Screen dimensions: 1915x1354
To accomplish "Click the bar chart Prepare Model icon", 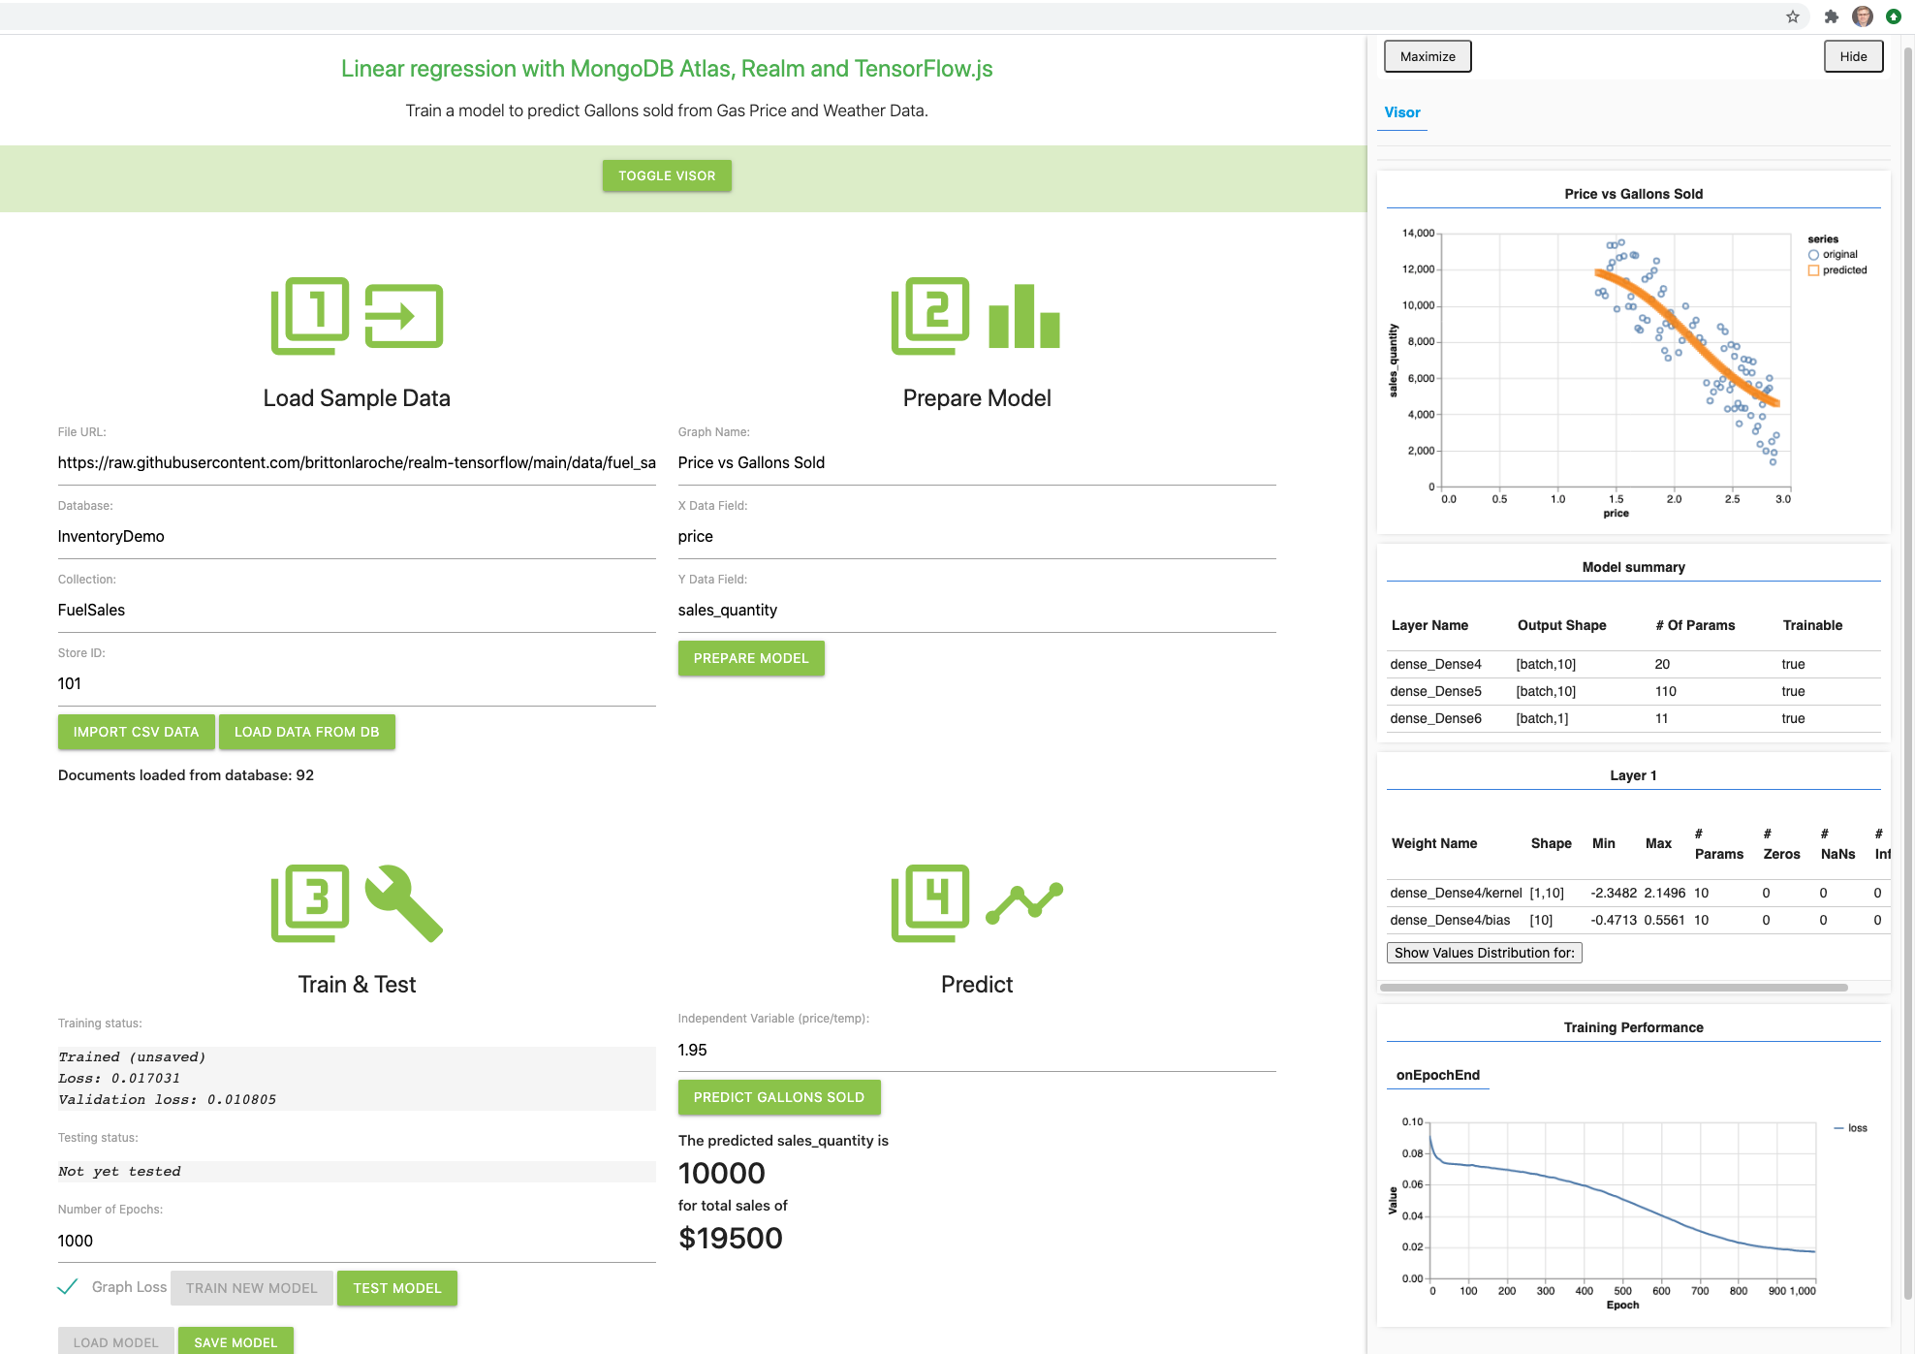I will click(1024, 316).
